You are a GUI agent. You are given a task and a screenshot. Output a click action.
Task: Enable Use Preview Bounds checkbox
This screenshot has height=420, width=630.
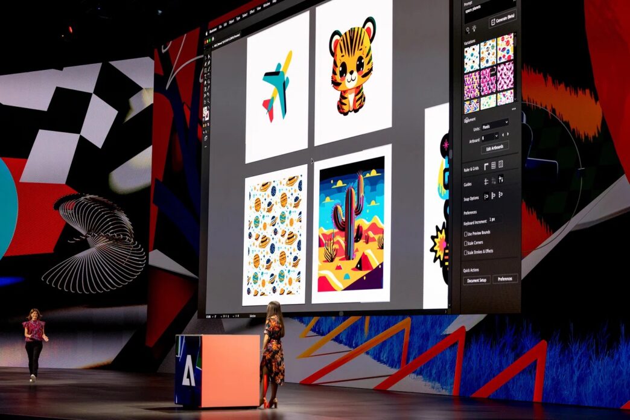coord(465,234)
